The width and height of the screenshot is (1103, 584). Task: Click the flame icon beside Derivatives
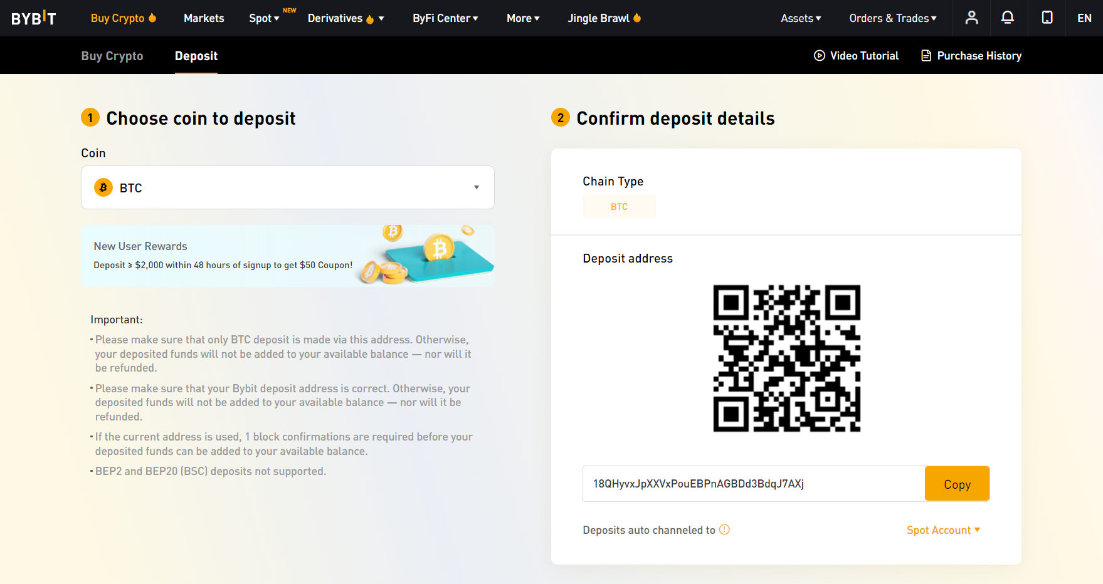tap(370, 19)
